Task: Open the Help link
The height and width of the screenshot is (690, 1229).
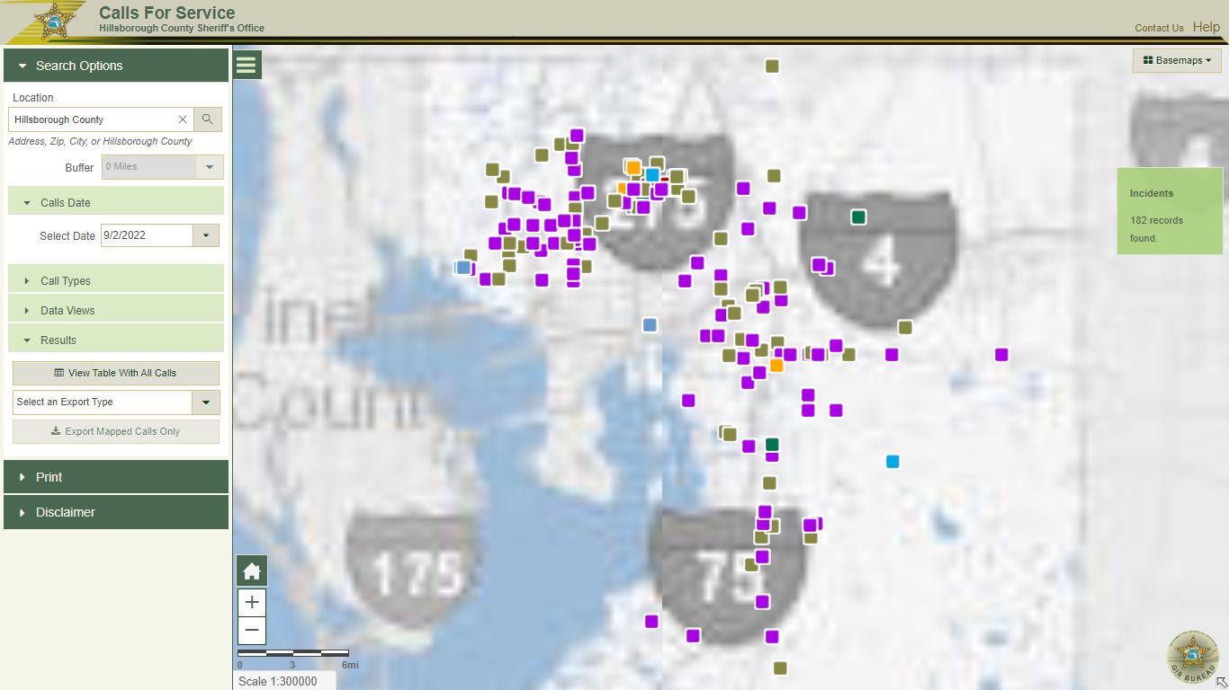Action: tap(1207, 27)
